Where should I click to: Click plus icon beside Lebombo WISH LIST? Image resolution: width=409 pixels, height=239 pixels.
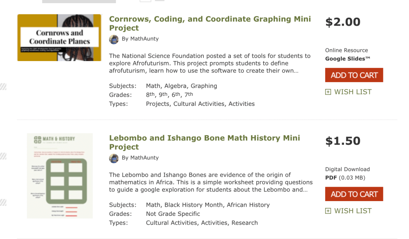[328, 211]
